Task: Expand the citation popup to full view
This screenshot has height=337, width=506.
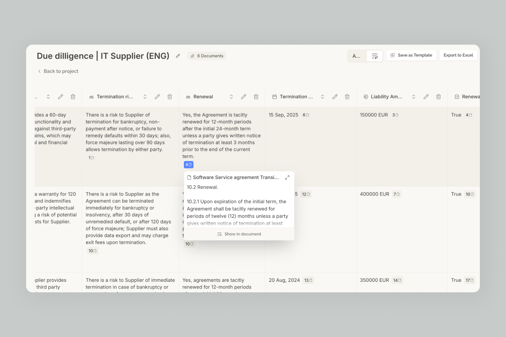Action: pos(287,177)
